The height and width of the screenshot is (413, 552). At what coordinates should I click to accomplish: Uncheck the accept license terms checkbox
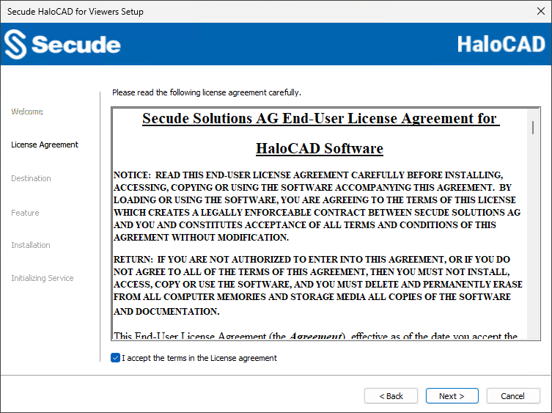pyautogui.click(x=115, y=358)
